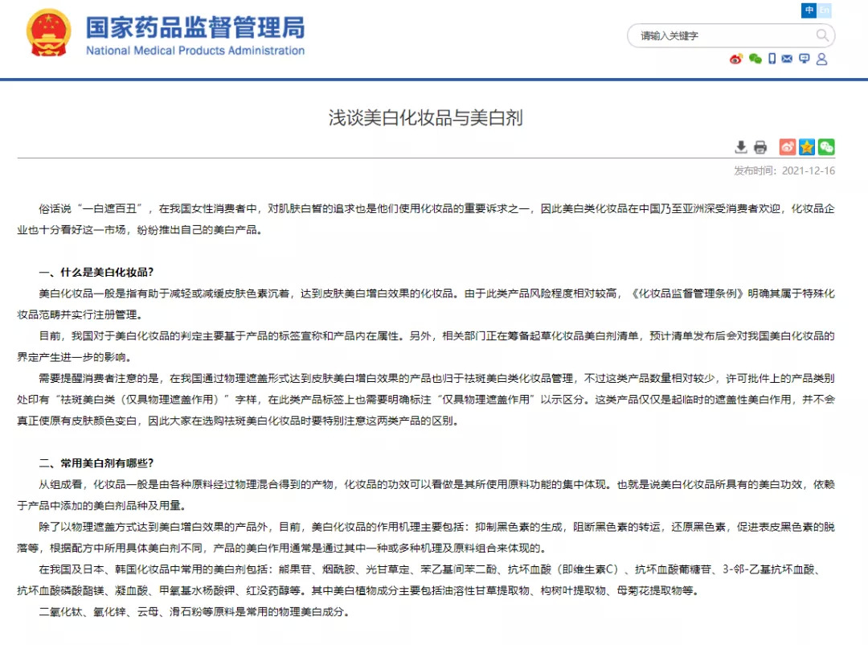Screen dimensions: 868x645
Task: Print the article via printer icon
Action: pyautogui.click(x=760, y=147)
